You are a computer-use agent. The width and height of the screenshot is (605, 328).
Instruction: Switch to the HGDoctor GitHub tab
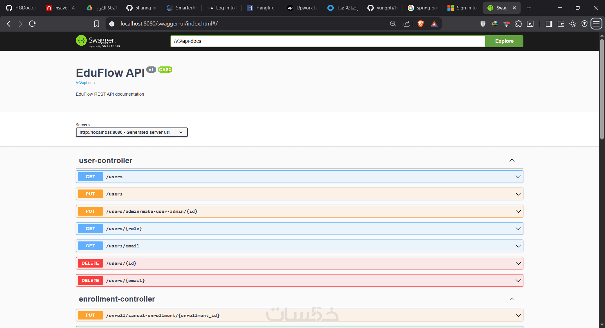click(x=21, y=8)
